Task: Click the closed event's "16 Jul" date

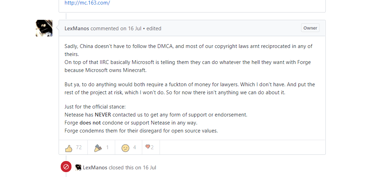Action: click(149, 168)
